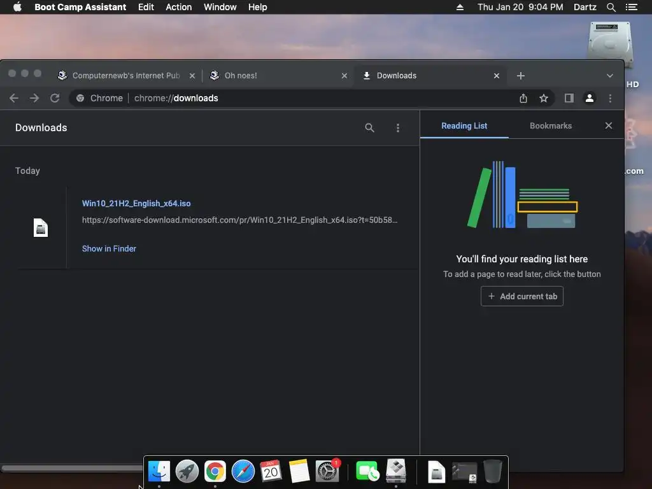This screenshot has height=489, width=652.
Task: Open Downloads page more actions menu
Action: [398, 127]
